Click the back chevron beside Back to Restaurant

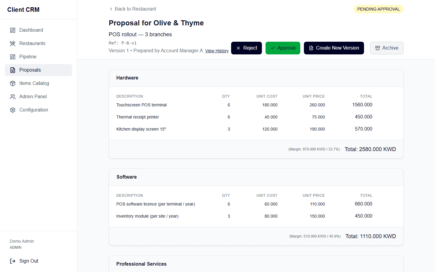[x=111, y=9]
